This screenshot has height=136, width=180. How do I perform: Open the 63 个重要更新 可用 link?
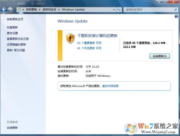(x=89, y=43)
